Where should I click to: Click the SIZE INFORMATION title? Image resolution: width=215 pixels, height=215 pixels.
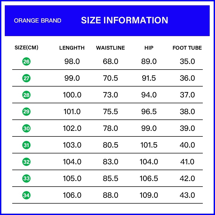pyautogui.click(x=124, y=20)
